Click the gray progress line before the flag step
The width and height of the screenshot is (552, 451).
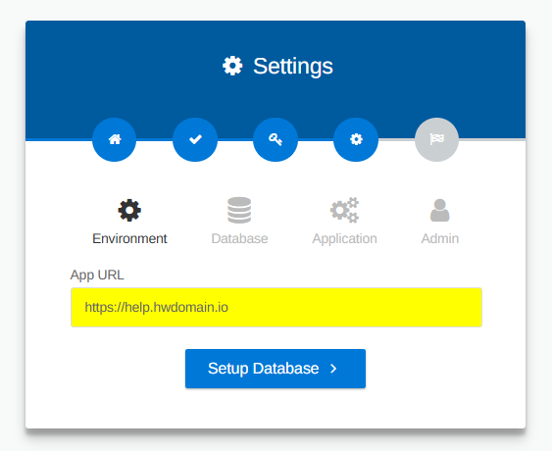click(396, 140)
